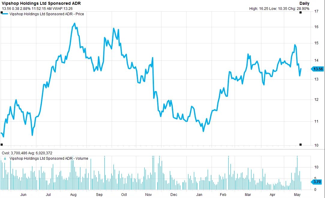Select the quote line with VWAP:13.26
Viewport: 325px width, 198px height.
coord(37,9)
